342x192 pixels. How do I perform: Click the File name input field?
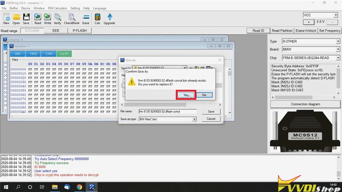tap(167, 112)
